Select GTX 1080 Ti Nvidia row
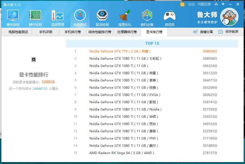 (x=152, y=109)
